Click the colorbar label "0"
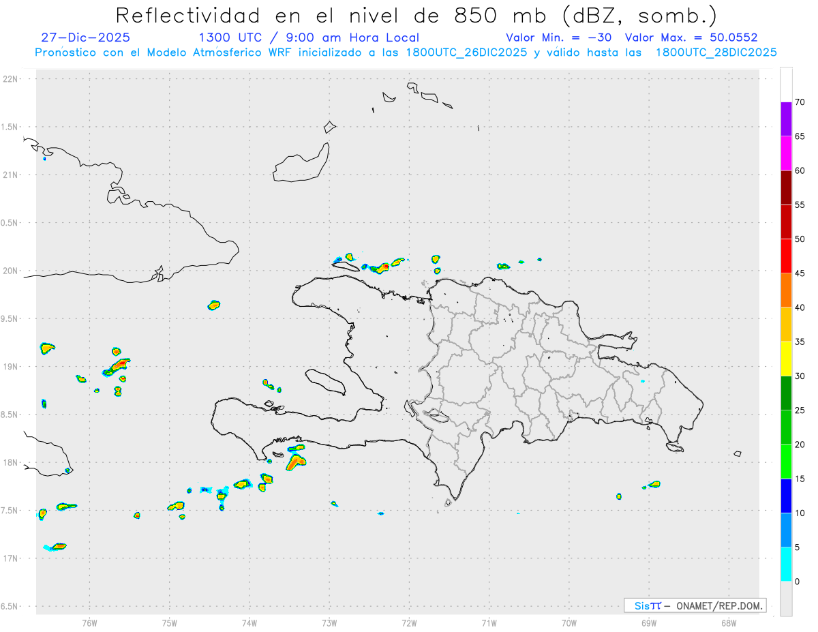Screen dimensions: 818x632 coord(798,582)
